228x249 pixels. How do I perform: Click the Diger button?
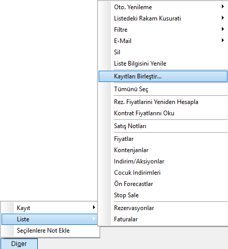(x=19, y=244)
